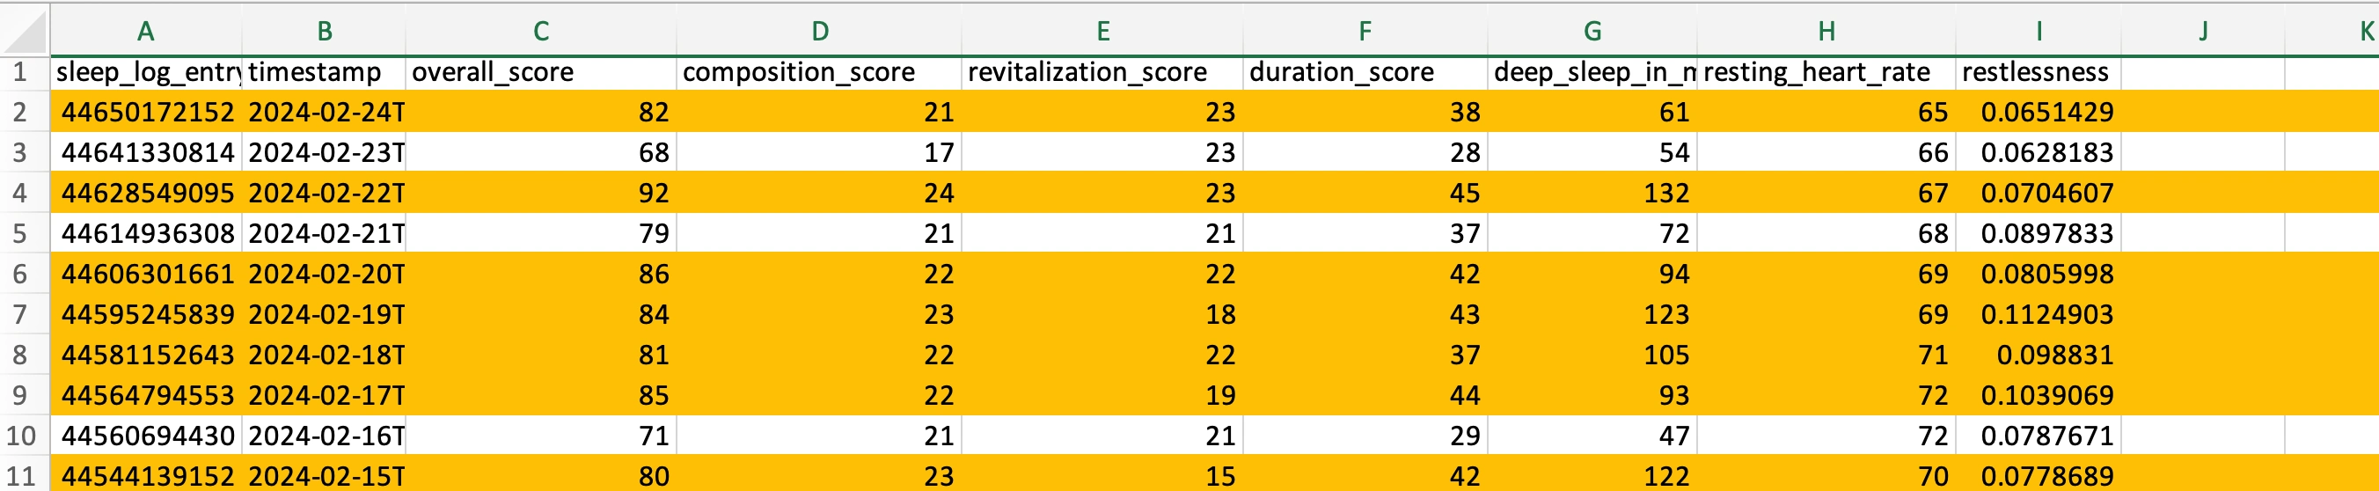Select cell containing 44595245839
2379x491 pixels.
146,315
